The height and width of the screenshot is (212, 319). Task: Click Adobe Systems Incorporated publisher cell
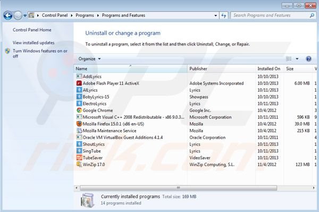pos(216,83)
